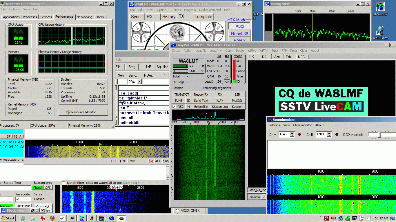This screenshot has width=396, height=222.
Task: Switch to the satellite-dish app taskbar button
Action: pyautogui.click(x=62, y=218)
